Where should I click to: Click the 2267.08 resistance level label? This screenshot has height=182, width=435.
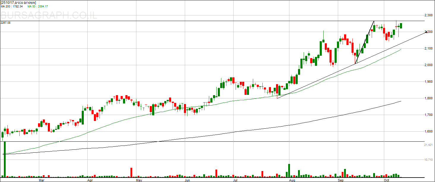click(6, 23)
